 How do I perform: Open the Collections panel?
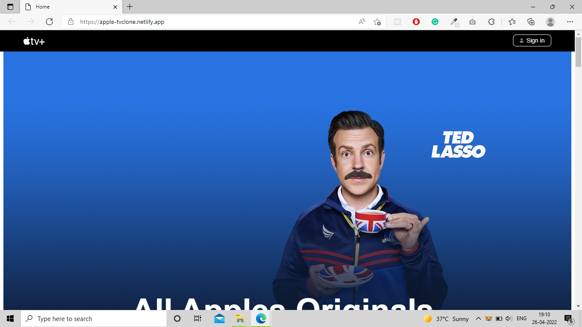pyautogui.click(x=531, y=22)
